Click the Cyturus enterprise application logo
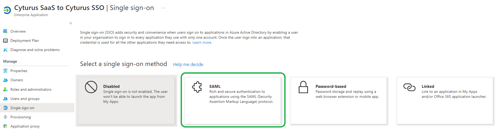The image size is (496, 132). point(7,10)
